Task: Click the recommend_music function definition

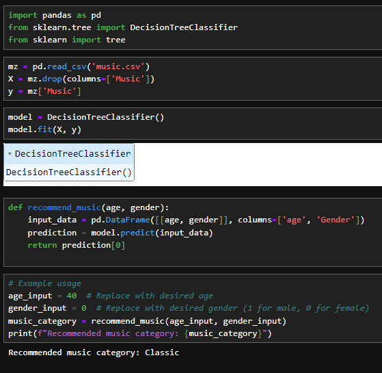Action: (x=88, y=207)
